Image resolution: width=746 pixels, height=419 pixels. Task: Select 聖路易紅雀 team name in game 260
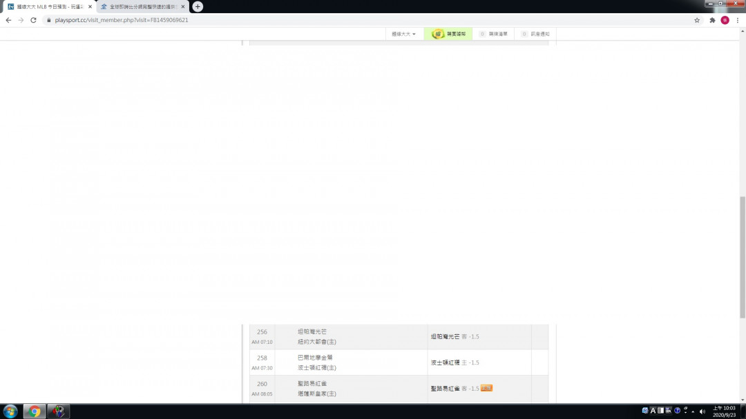312,383
